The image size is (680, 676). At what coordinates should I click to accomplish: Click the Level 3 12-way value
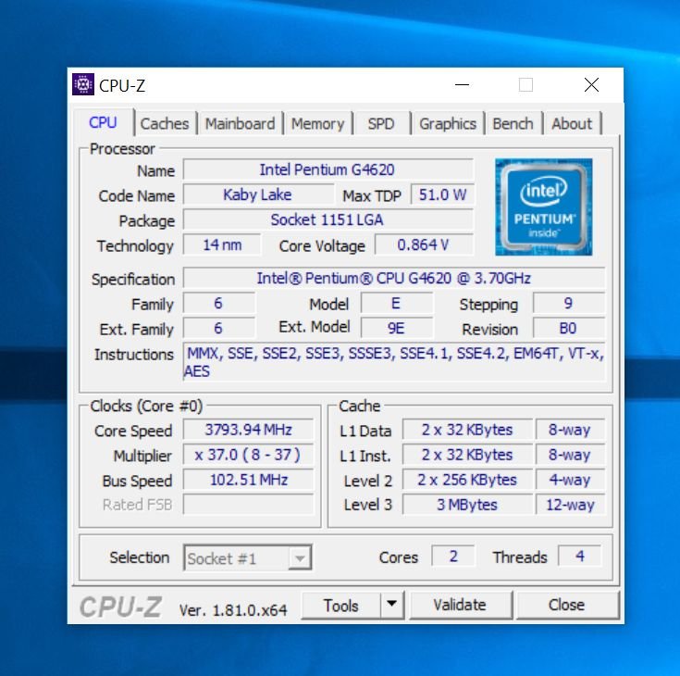570,505
